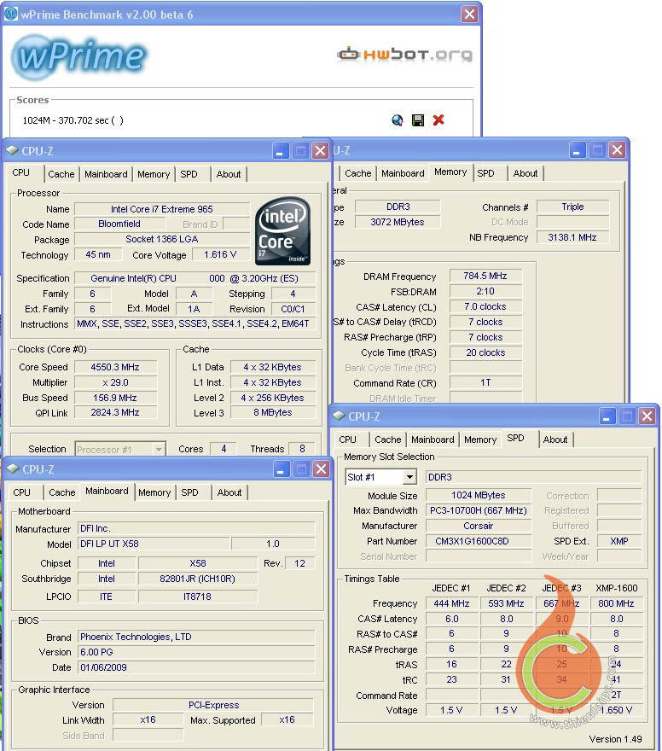Click the 3072 MBytes memory size value

click(398, 222)
